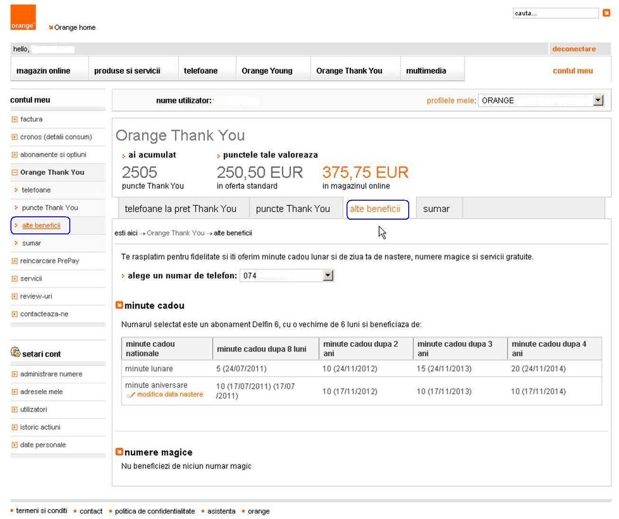Click the deconectare link
This screenshot has width=619, height=519.
pos(574,49)
